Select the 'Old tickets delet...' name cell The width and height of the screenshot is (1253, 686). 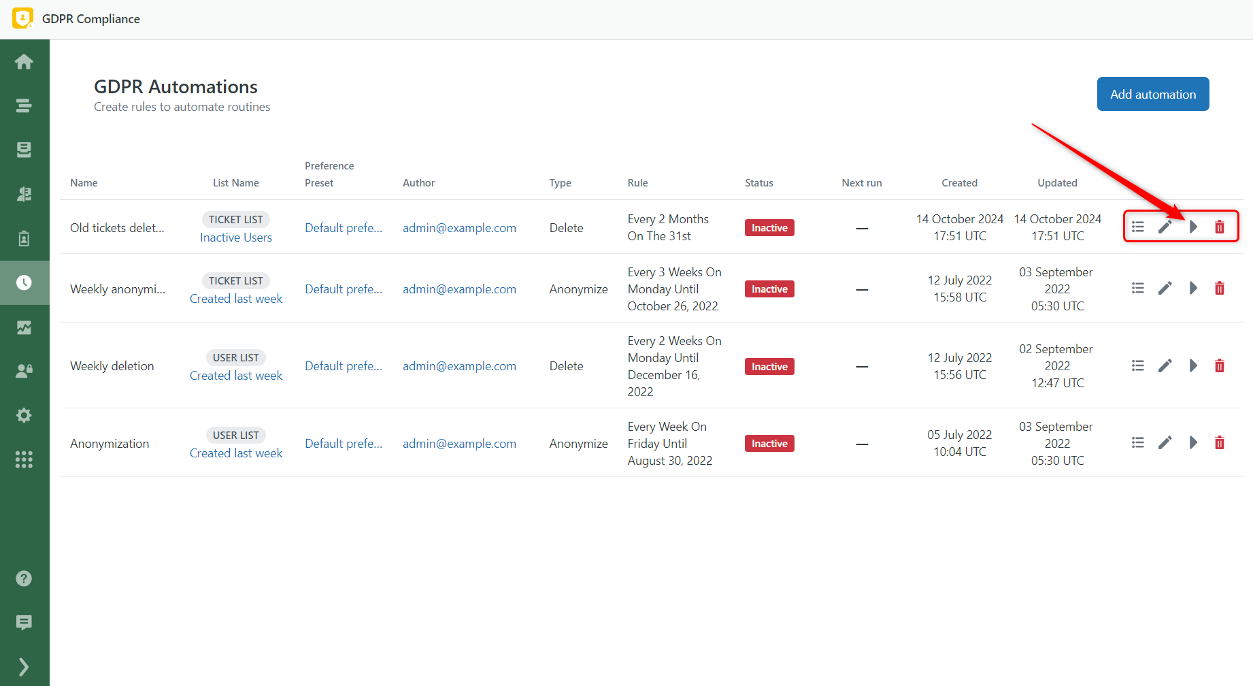pyautogui.click(x=117, y=228)
